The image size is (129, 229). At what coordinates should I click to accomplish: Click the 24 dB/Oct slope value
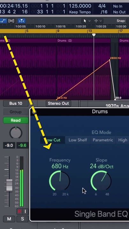point(102,166)
